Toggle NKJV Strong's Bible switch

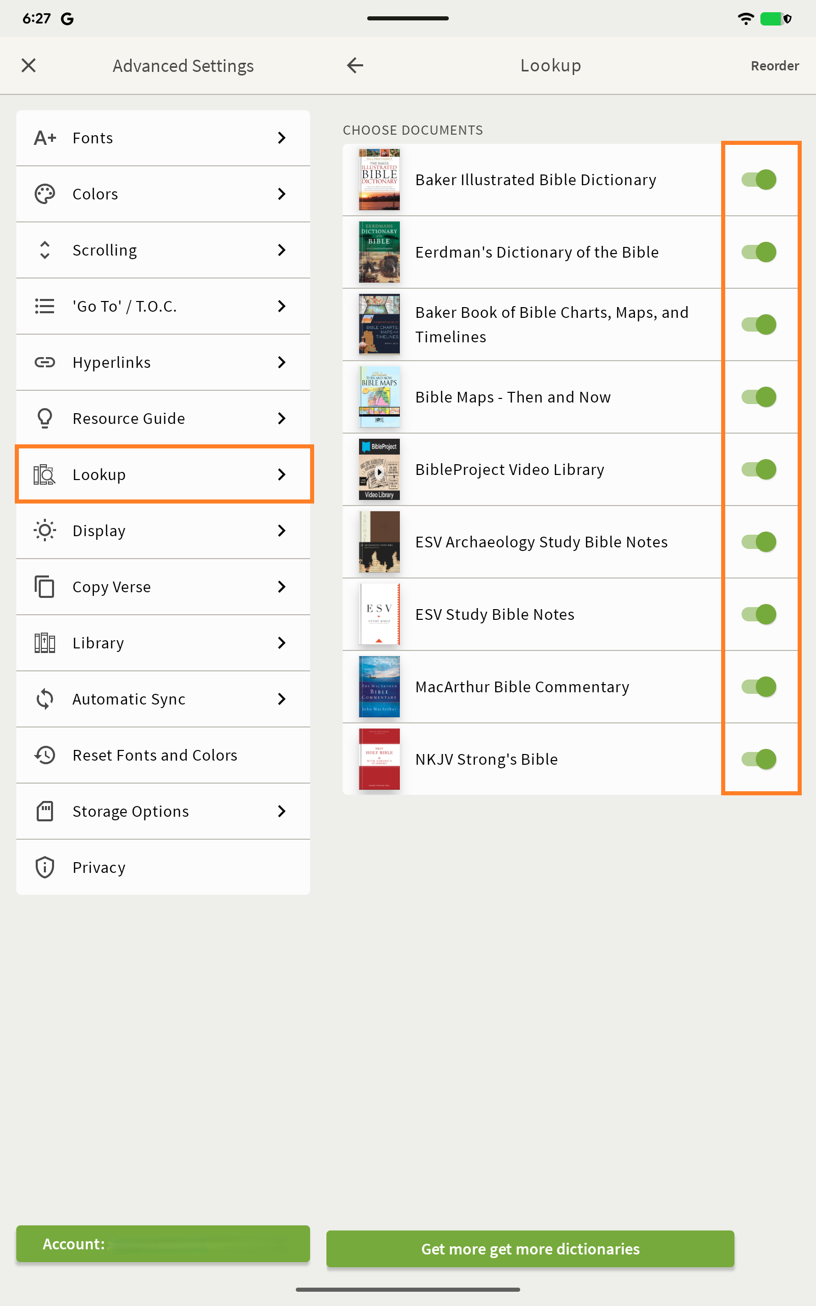[x=759, y=759]
